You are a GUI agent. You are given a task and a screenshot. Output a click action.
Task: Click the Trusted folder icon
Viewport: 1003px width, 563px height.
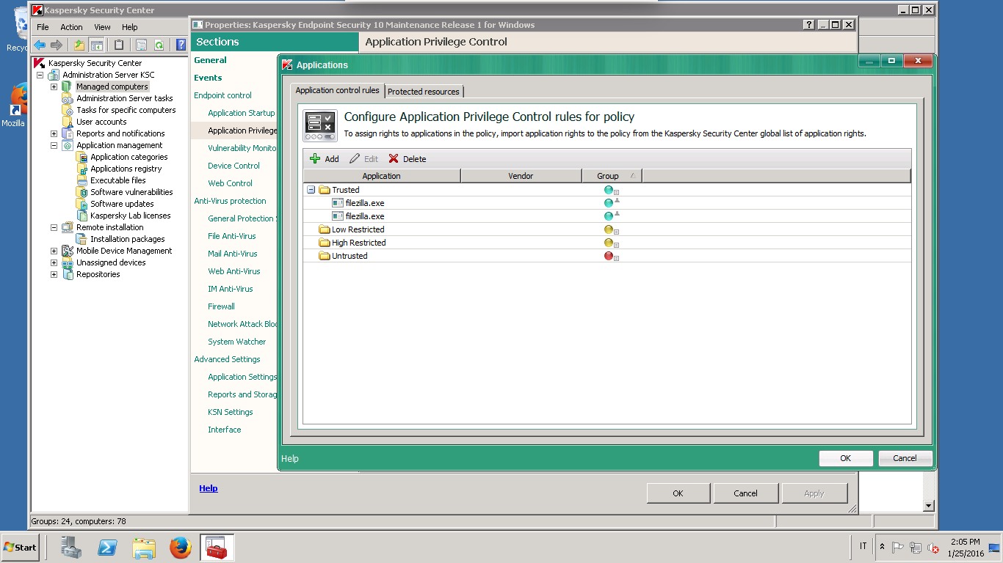324,190
